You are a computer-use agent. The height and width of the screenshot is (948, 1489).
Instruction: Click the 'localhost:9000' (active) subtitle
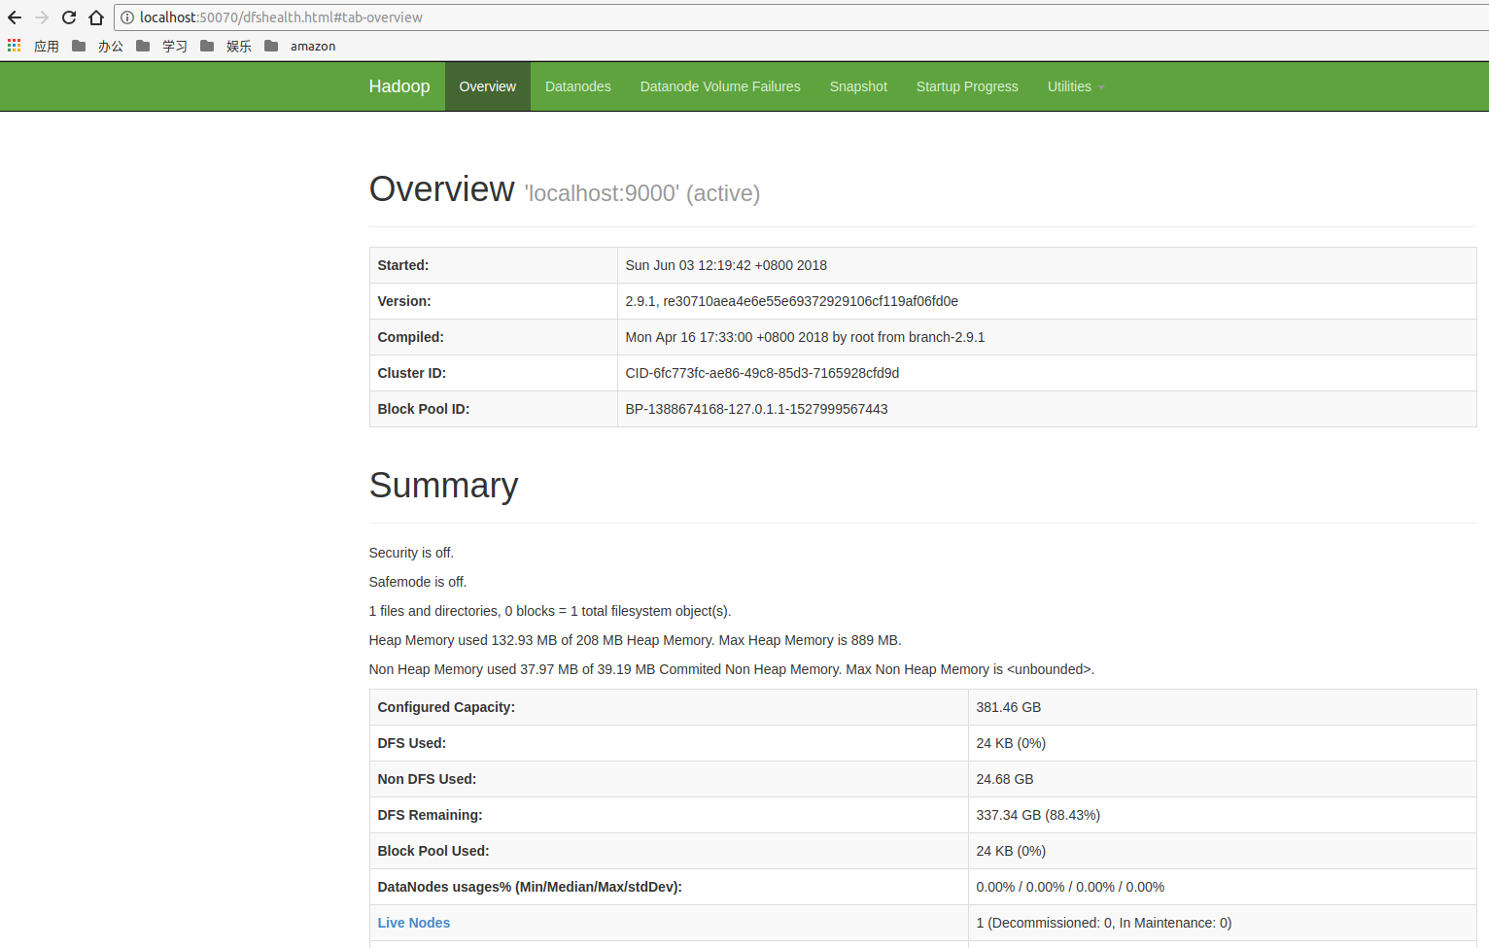tap(642, 193)
